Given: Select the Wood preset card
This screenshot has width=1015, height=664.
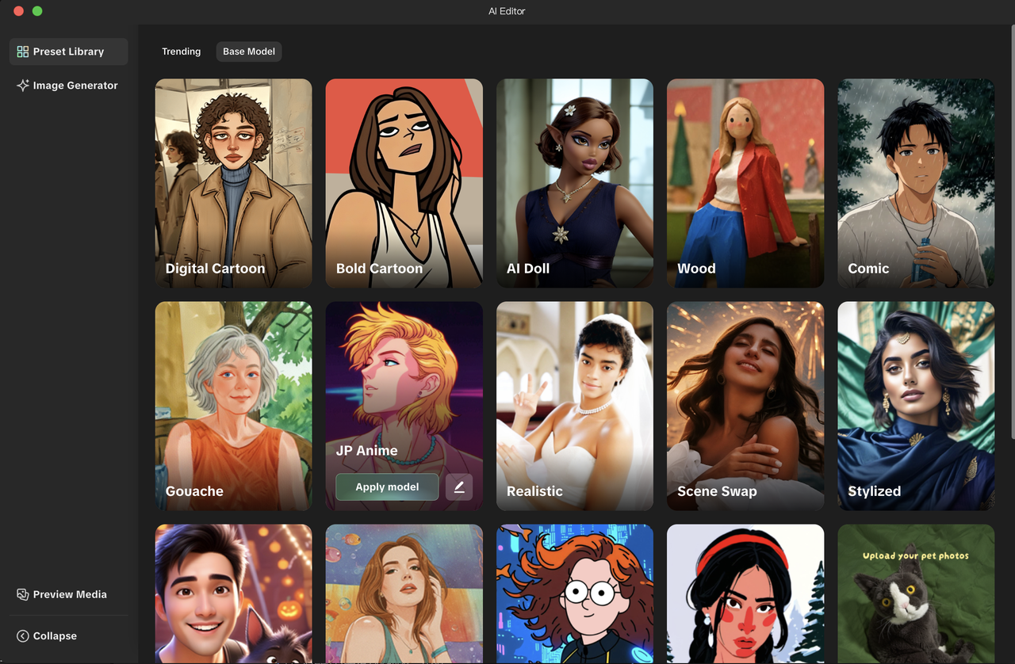Looking at the screenshot, I should click(x=745, y=183).
